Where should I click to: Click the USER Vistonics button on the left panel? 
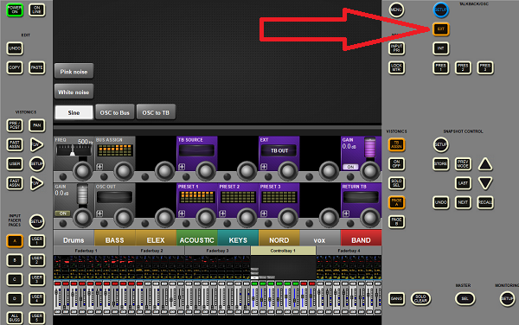(15, 164)
